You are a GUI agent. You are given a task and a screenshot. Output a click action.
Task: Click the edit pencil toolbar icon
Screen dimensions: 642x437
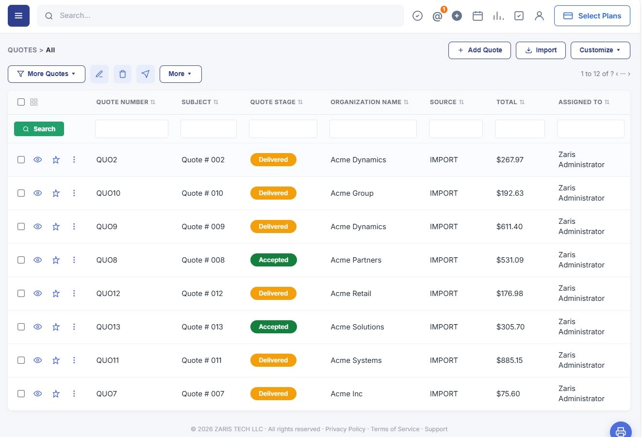coord(99,74)
